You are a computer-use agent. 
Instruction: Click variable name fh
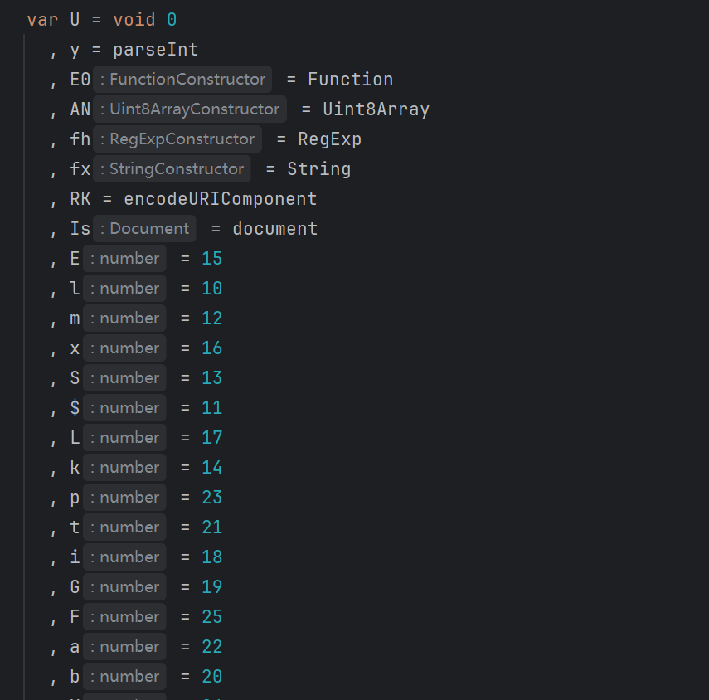point(80,139)
